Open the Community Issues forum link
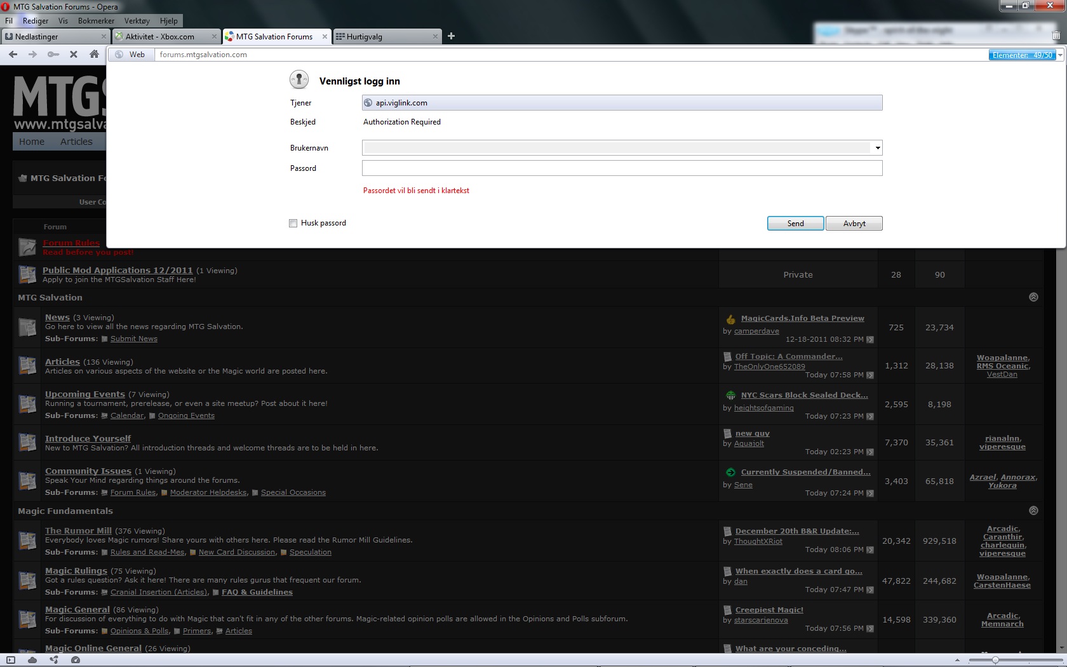Screen dimensions: 1067x667 88,471
